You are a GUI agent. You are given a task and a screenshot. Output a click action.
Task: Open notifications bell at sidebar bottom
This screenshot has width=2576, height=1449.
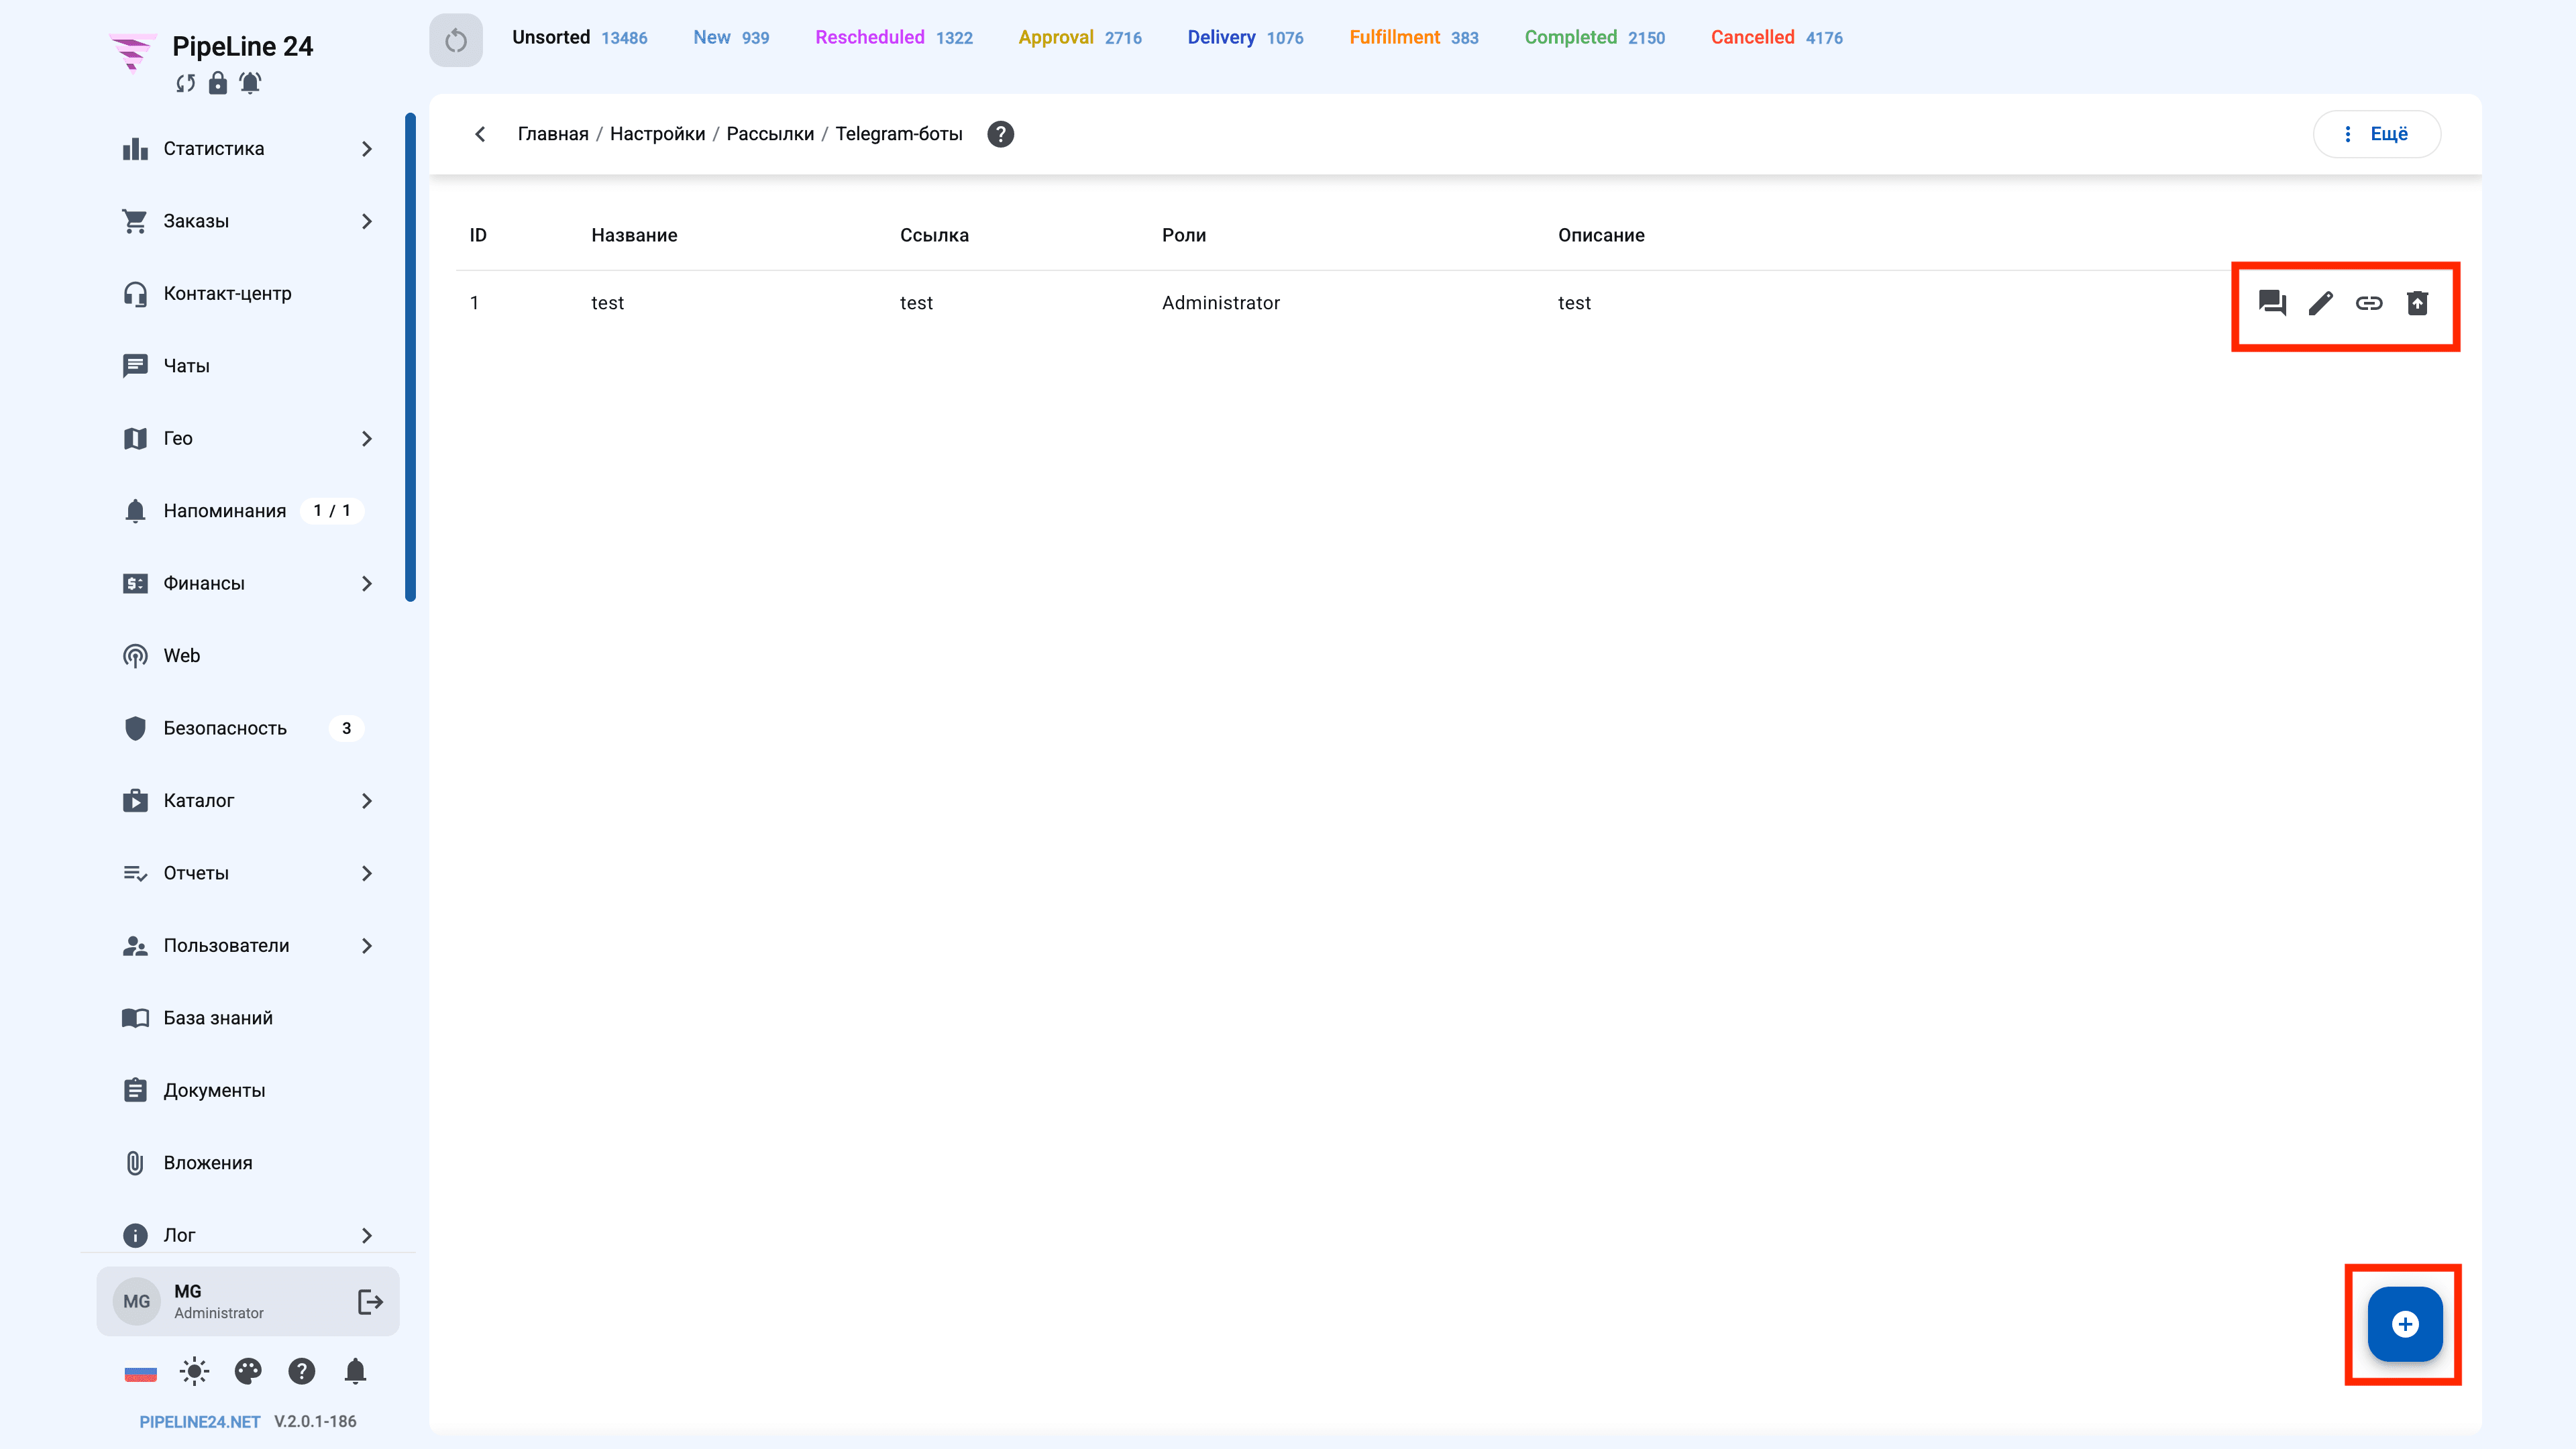pyautogui.click(x=355, y=1371)
